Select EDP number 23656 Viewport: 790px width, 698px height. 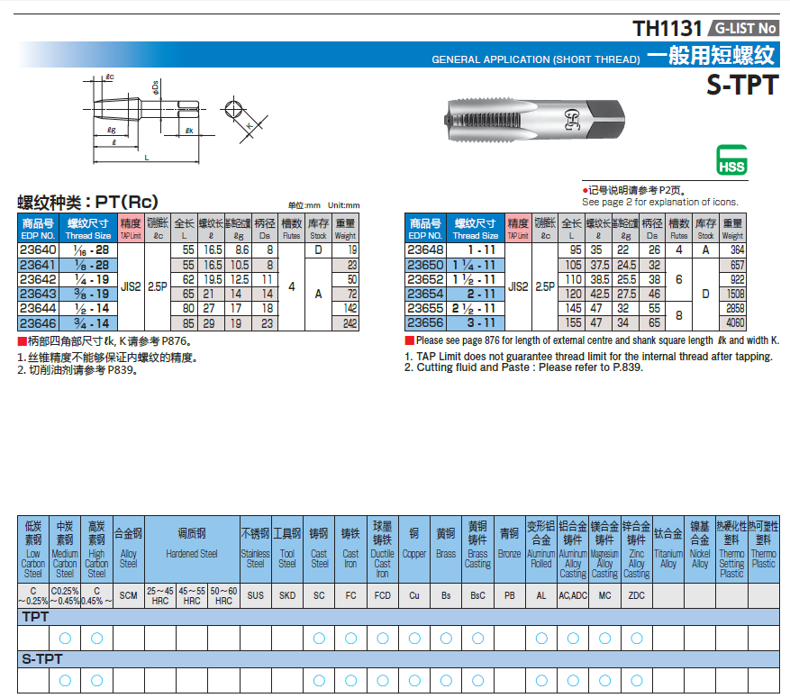pyautogui.click(x=426, y=323)
